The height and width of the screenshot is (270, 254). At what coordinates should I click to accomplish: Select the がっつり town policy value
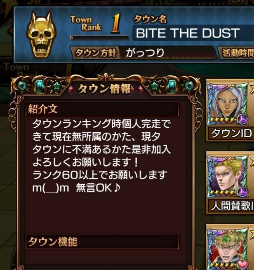(145, 53)
